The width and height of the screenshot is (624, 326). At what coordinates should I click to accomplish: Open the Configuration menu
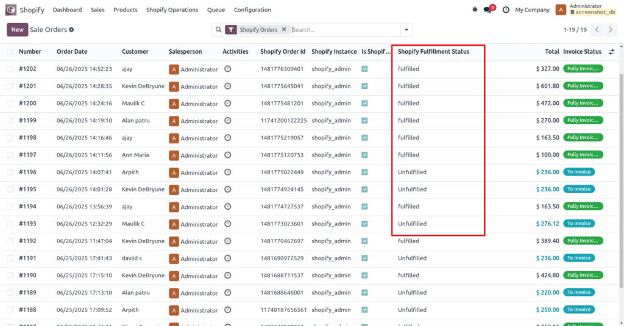(252, 10)
